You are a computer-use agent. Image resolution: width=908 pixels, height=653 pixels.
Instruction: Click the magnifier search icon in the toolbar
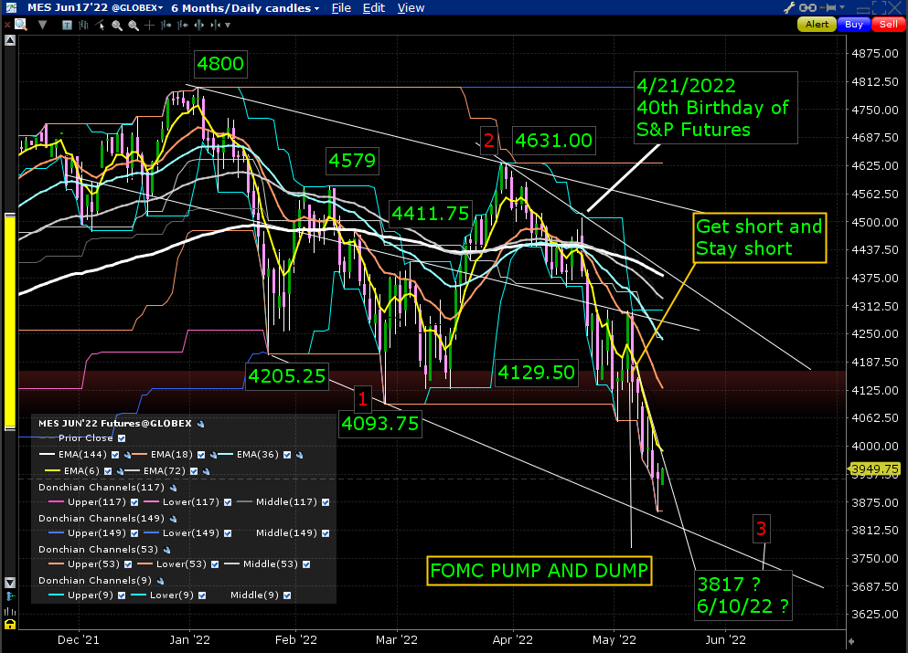(21, 25)
